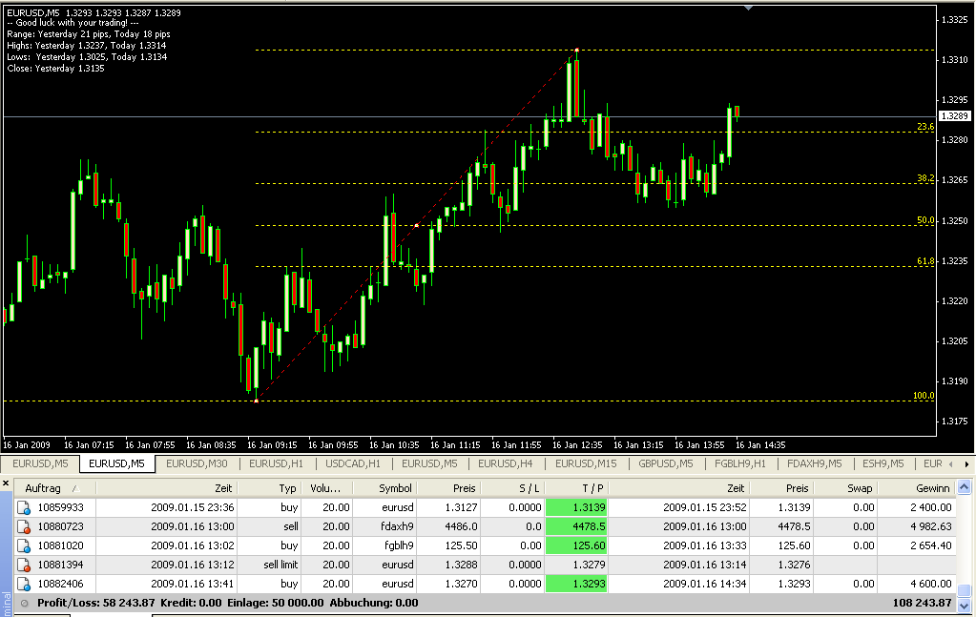Open the EURUSD,H4 chart tab

pos(505,464)
